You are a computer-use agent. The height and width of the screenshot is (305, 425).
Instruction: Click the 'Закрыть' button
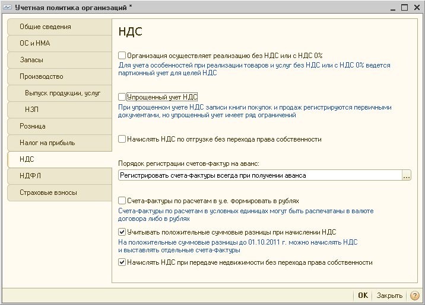click(x=389, y=296)
